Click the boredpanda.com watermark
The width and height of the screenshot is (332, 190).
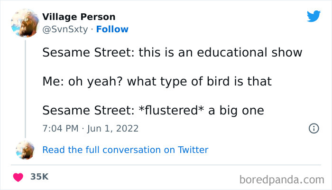281,179
